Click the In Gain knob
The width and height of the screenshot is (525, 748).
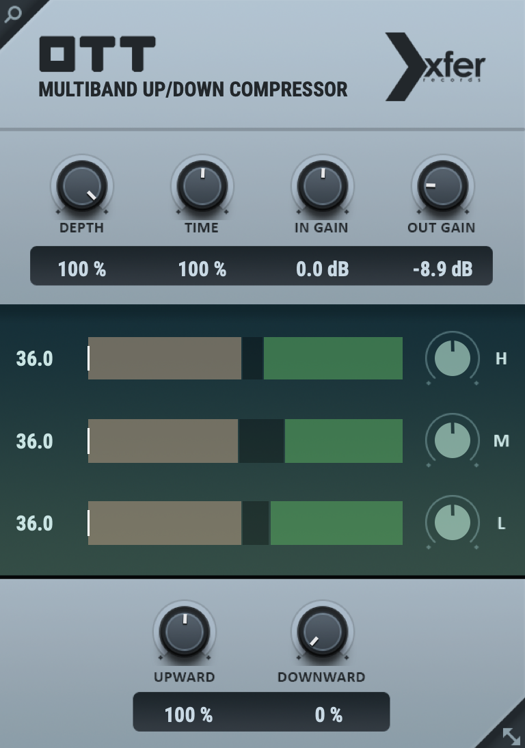(x=322, y=186)
